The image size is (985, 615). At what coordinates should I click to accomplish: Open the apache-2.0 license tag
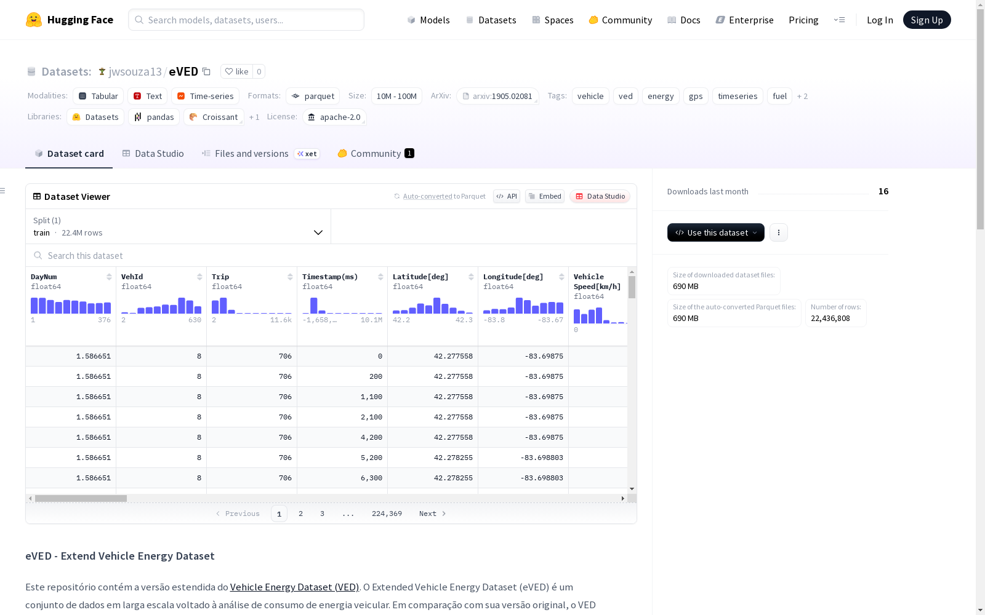point(335,117)
